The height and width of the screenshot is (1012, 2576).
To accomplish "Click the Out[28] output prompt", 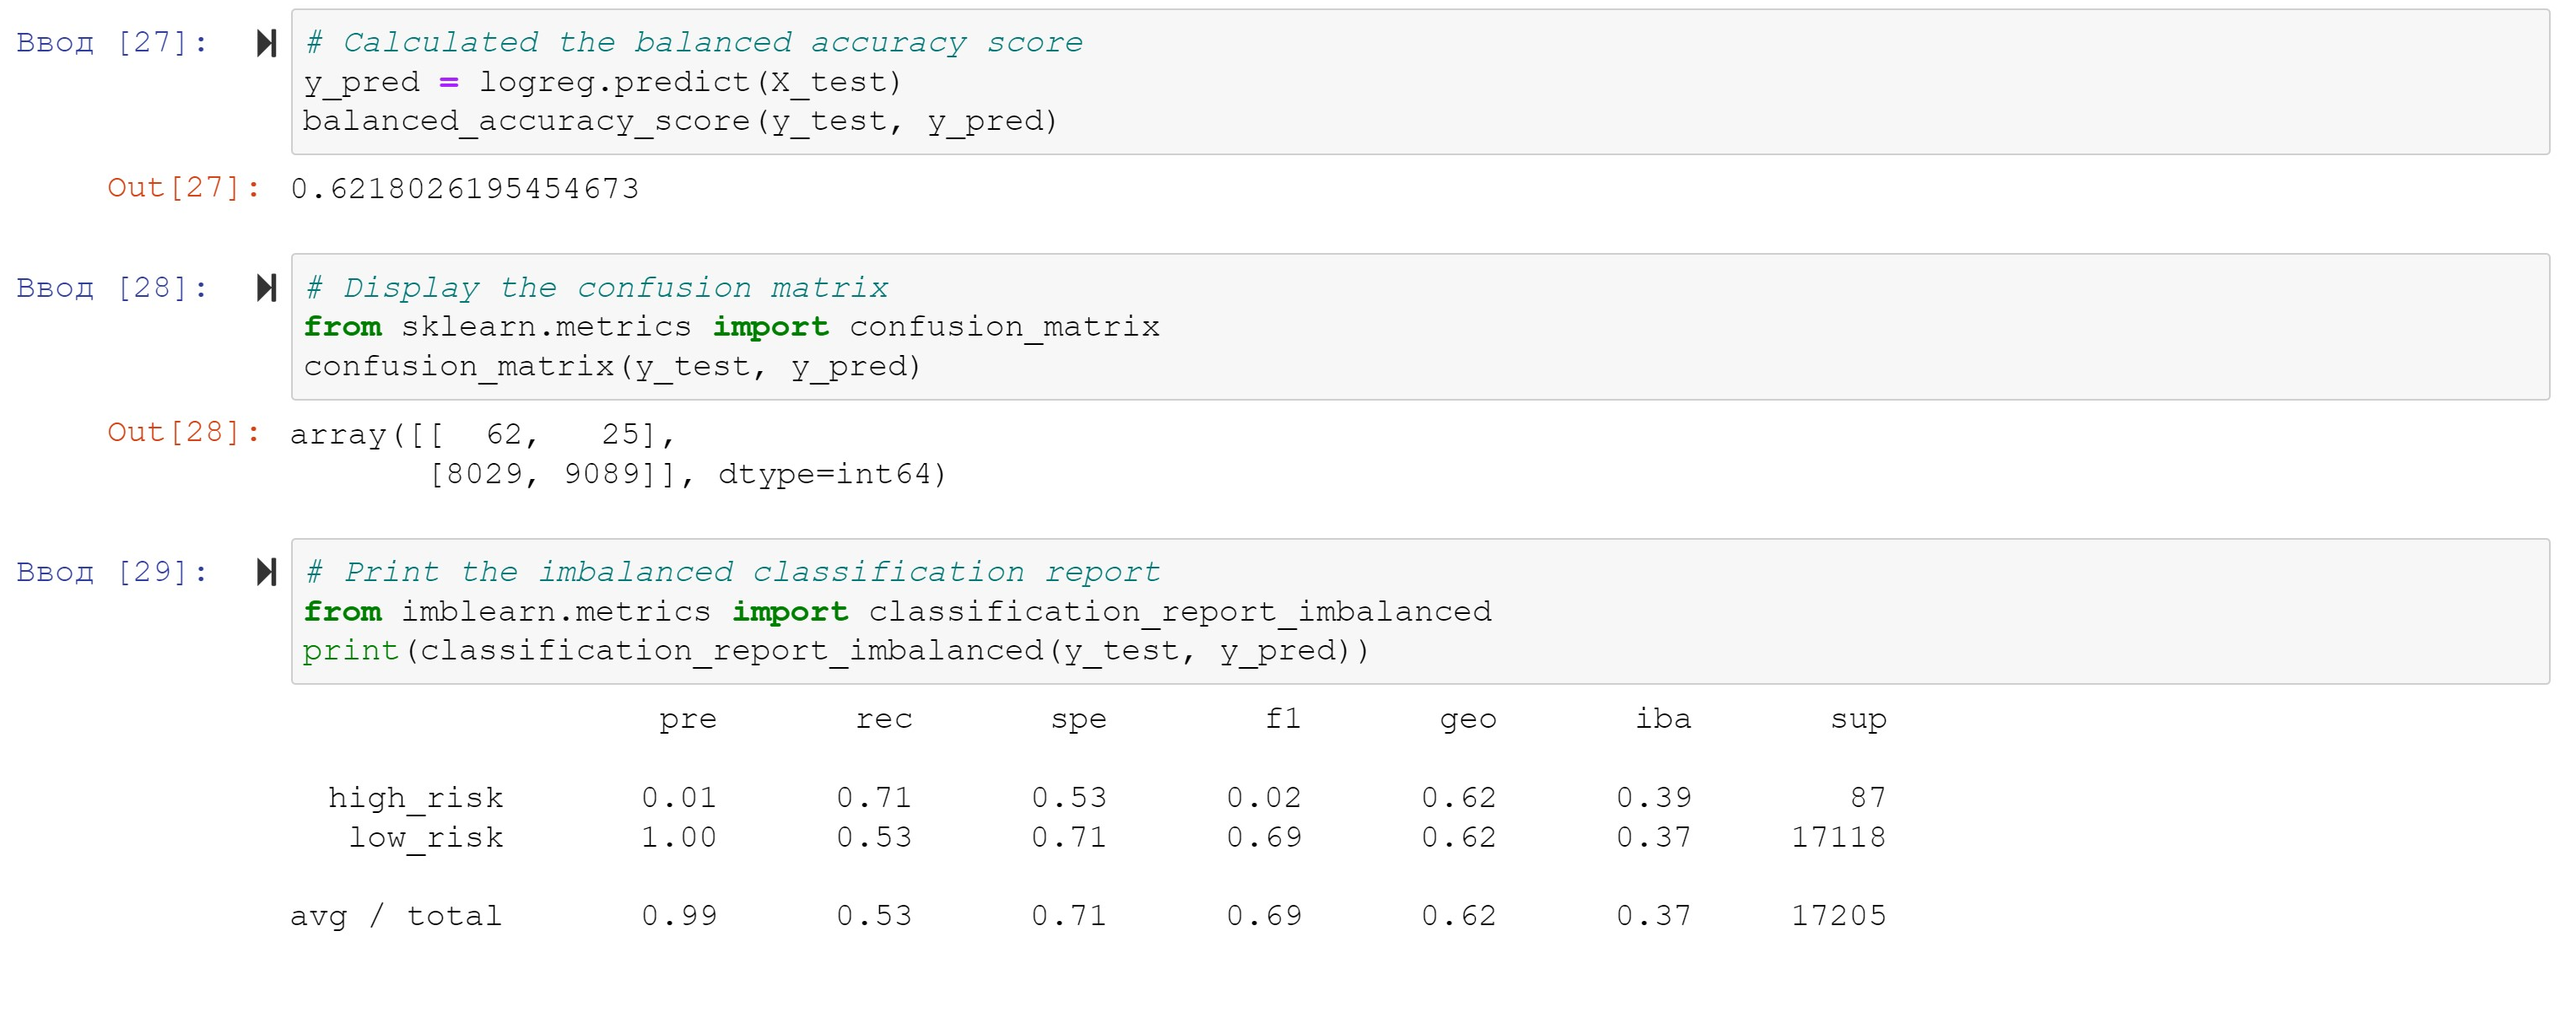I will pyautogui.click(x=183, y=433).
